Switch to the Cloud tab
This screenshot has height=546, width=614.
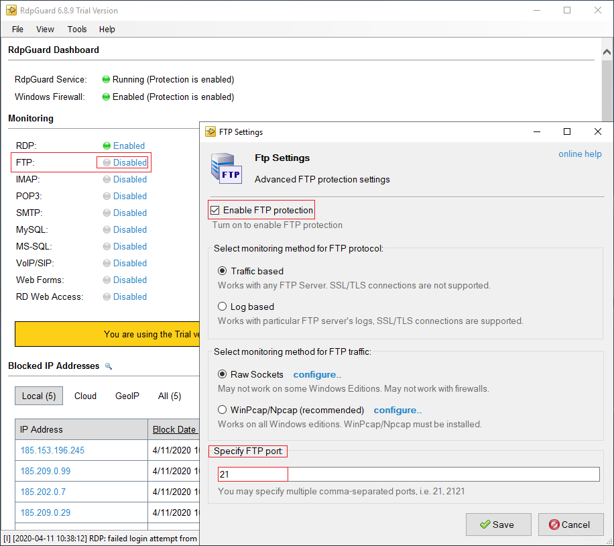point(85,396)
